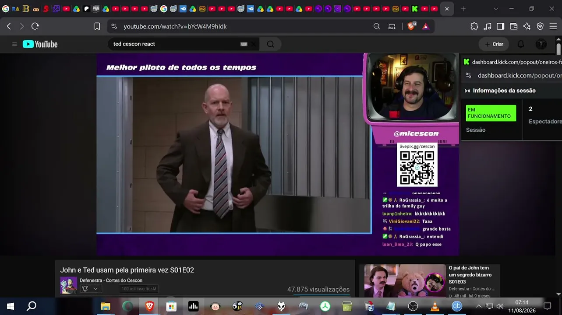Click the 'Informações da sessão' header
The width and height of the screenshot is (562, 315).
[x=504, y=91]
